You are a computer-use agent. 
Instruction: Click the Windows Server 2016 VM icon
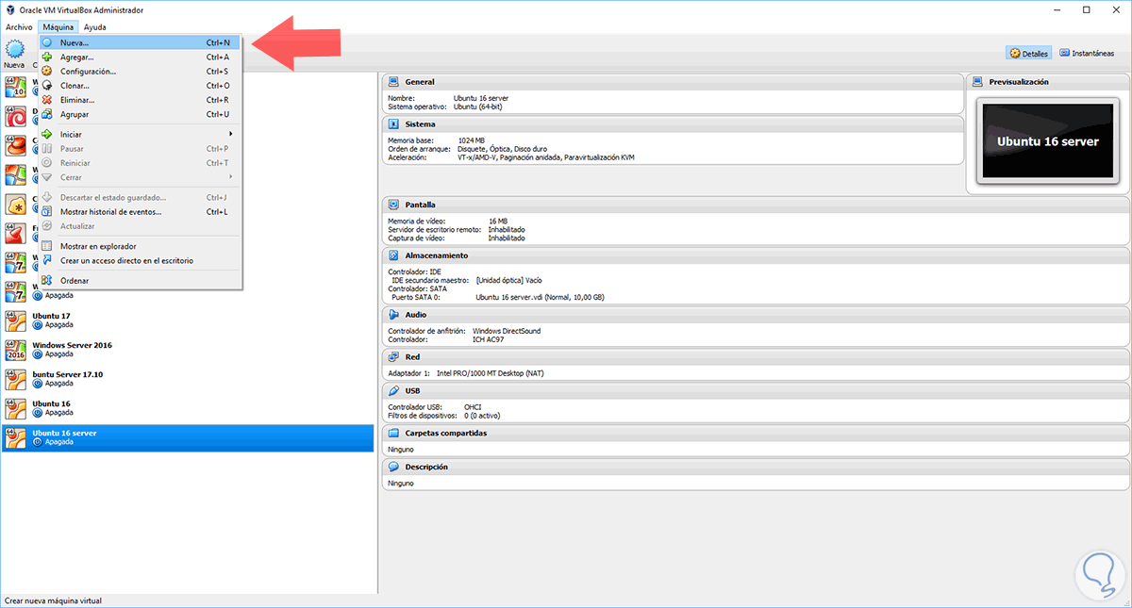pyautogui.click(x=15, y=350)
